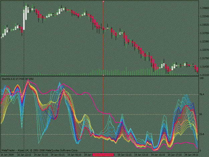Click the 19 Jan 05:15 time label
This screenshot has width=209, height=157.
74,155
